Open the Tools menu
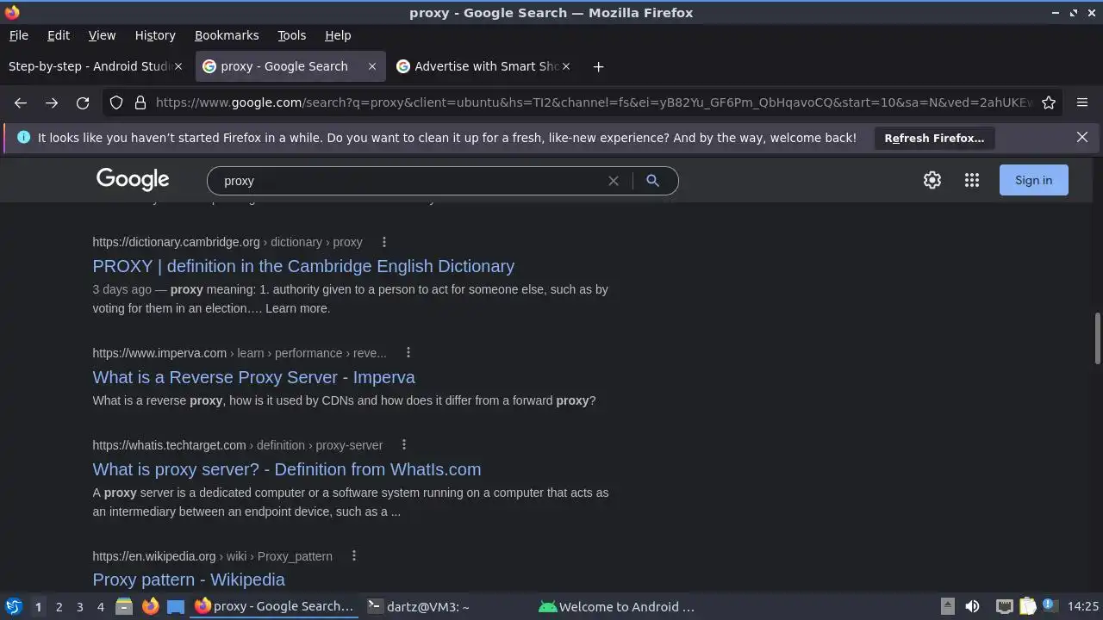 291,35
